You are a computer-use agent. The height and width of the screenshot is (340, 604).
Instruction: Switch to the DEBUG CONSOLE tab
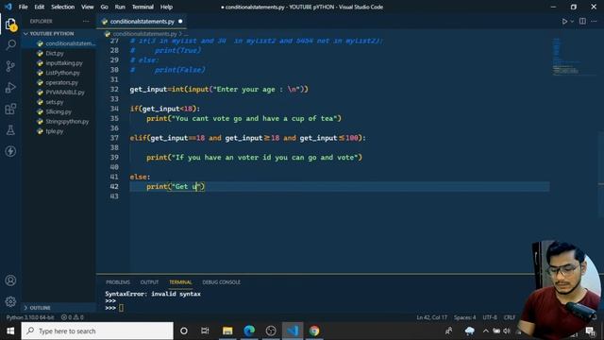click(221, 282)
